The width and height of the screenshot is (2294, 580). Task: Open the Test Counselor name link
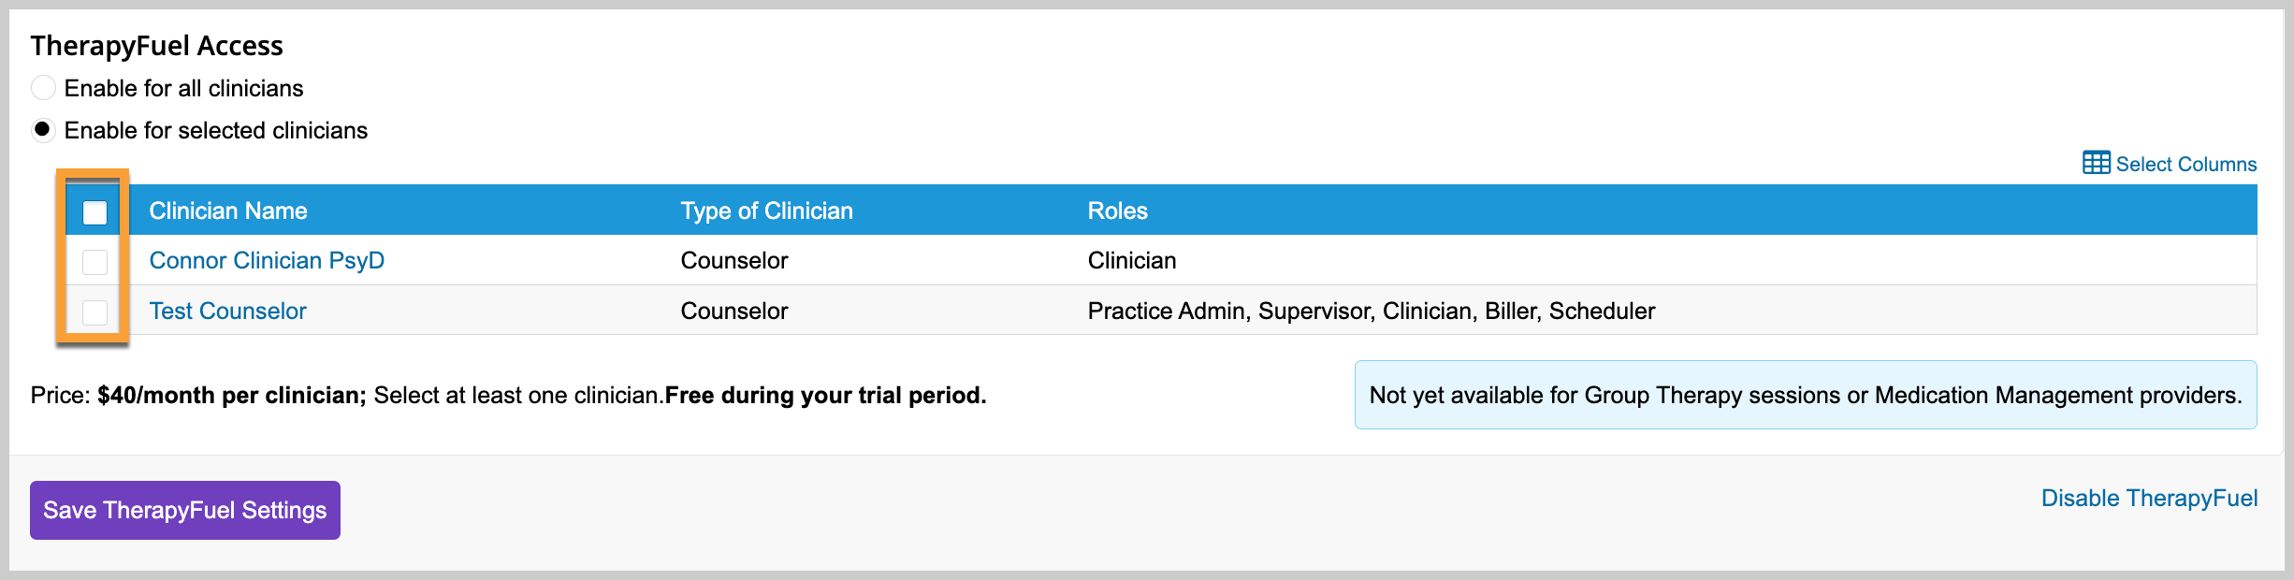[x=227, y=311]
